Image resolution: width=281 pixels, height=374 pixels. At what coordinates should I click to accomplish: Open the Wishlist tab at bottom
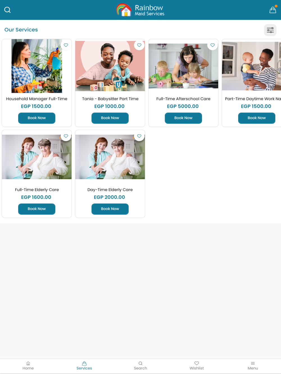pos(197,366)
